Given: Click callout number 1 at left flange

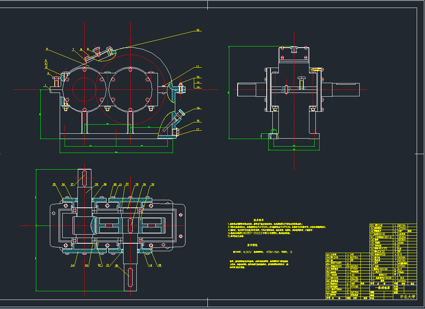Looking at the screenshot, I should click(45, 86).
